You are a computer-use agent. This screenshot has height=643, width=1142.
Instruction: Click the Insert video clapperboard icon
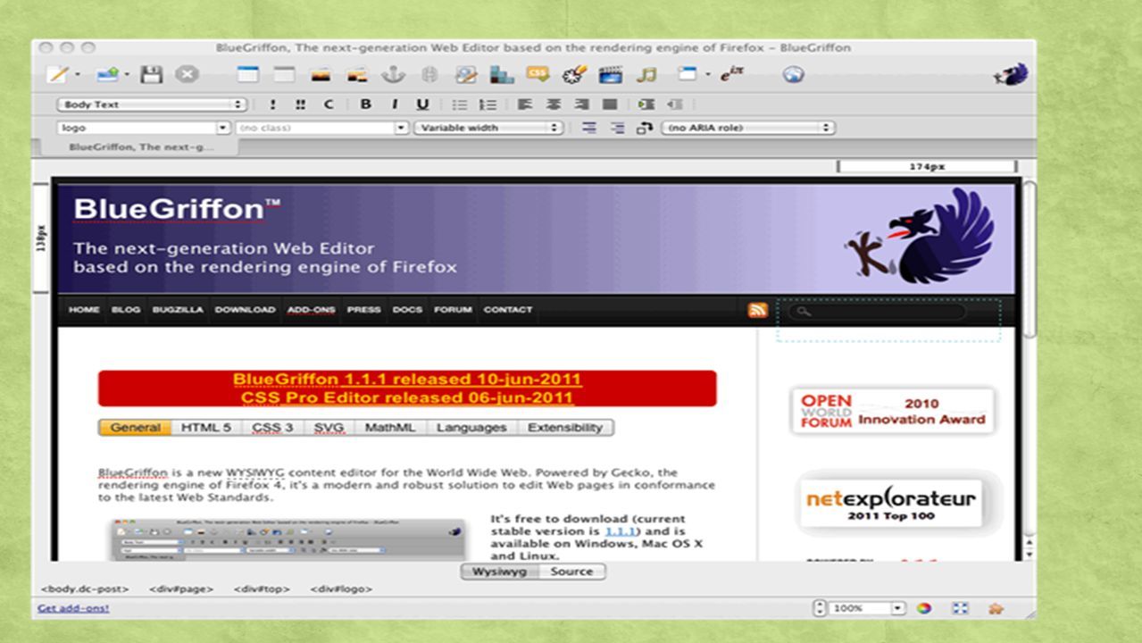point(611,75)
